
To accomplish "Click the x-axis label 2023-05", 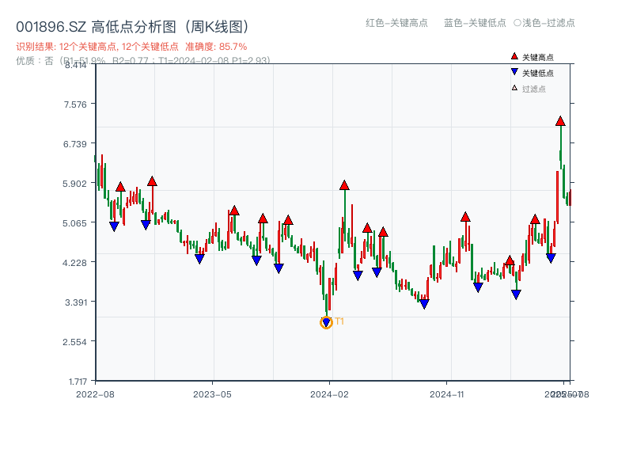I will [212, 394].
